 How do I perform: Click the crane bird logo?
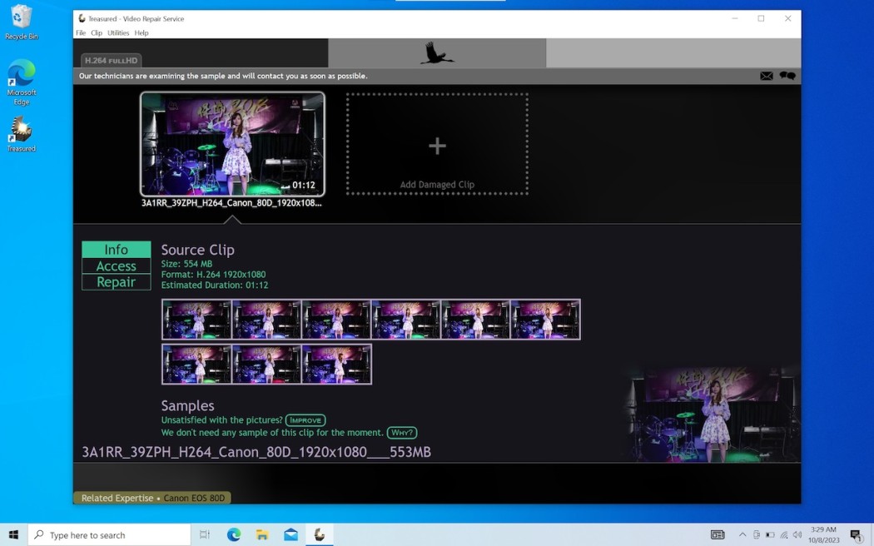(437, 53)
